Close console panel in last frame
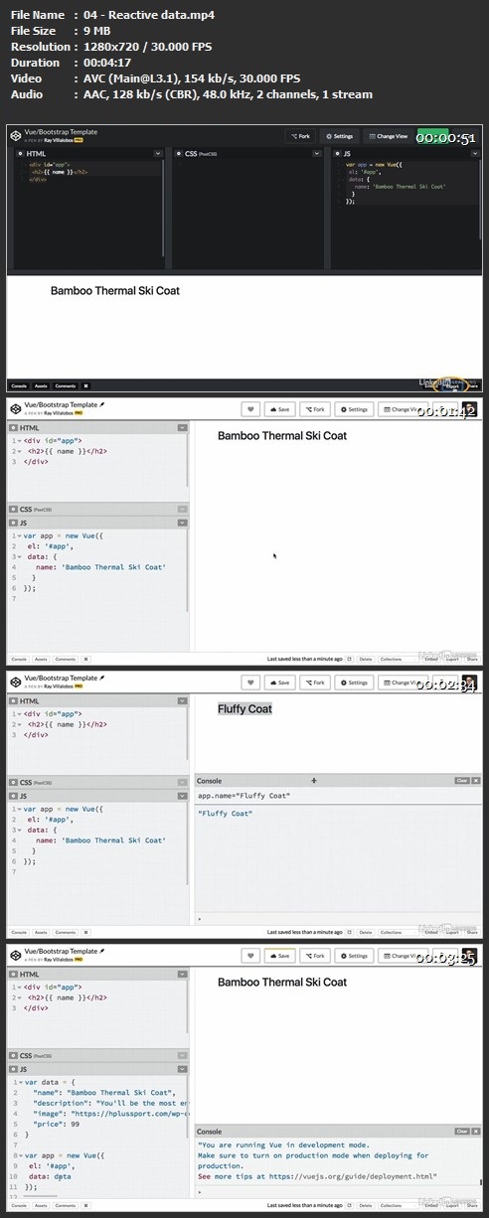The height and width of the screenshot is (1218, 489). (x=476, y=1131)
